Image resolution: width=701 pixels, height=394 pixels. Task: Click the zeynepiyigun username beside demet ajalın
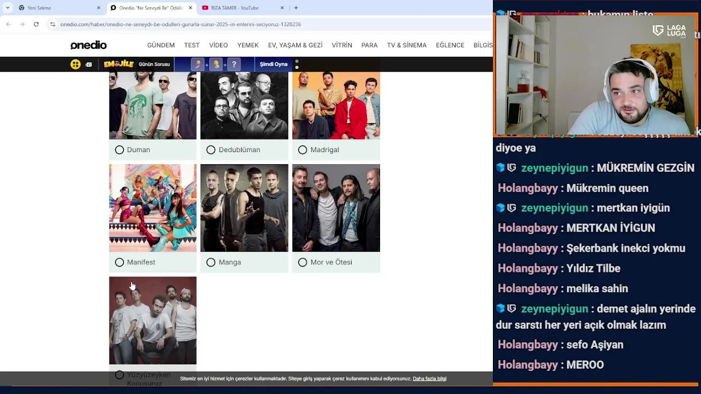(x=554, y=309)
